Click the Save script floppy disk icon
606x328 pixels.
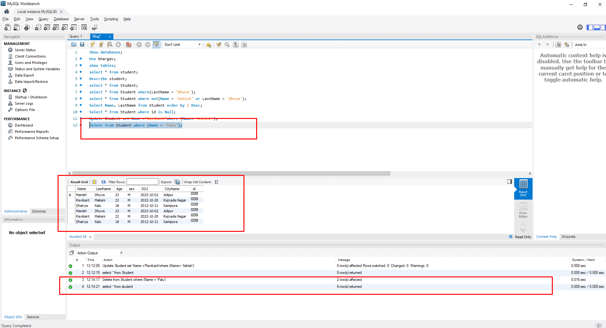coord(82,45)
